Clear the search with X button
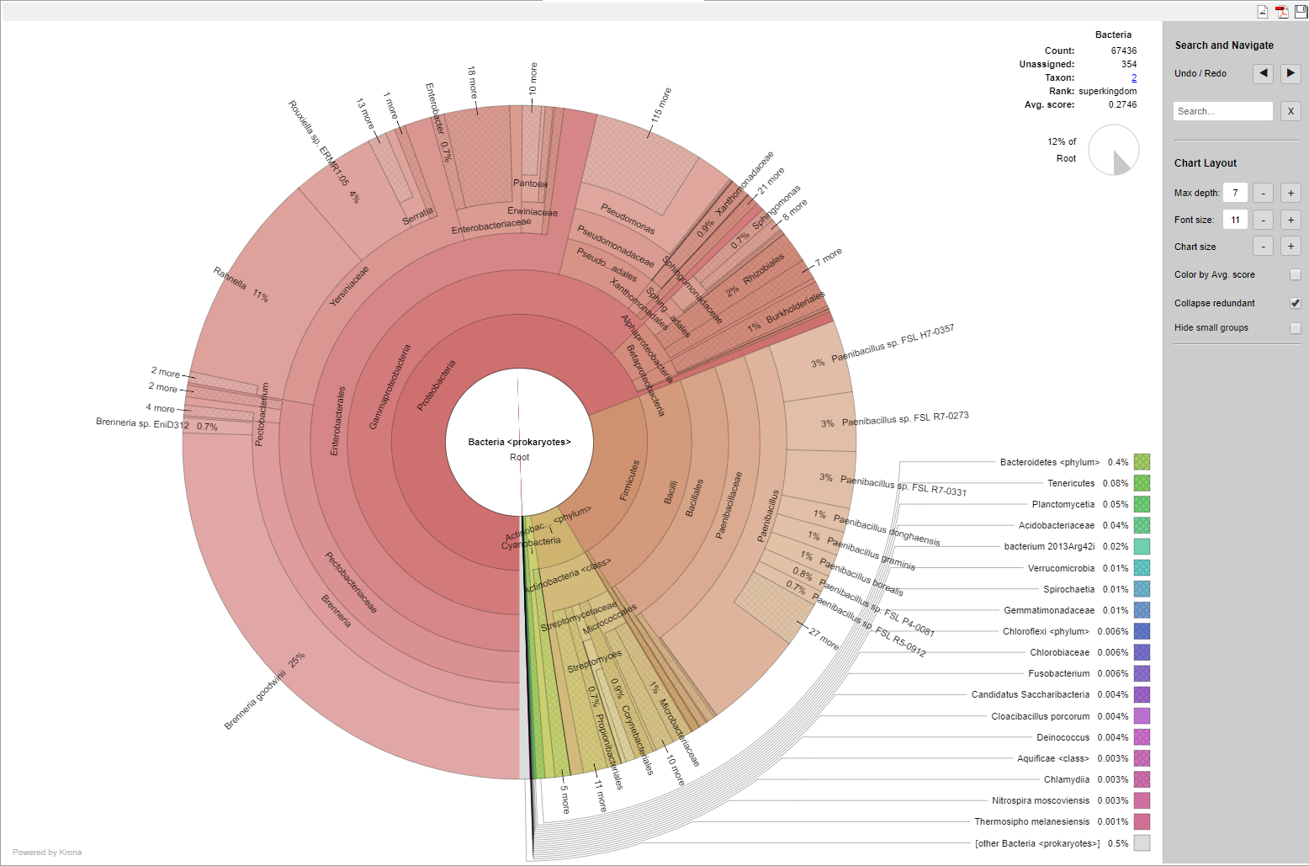This screenshot has width=1309, height=866. click(x=1290, y=111)
